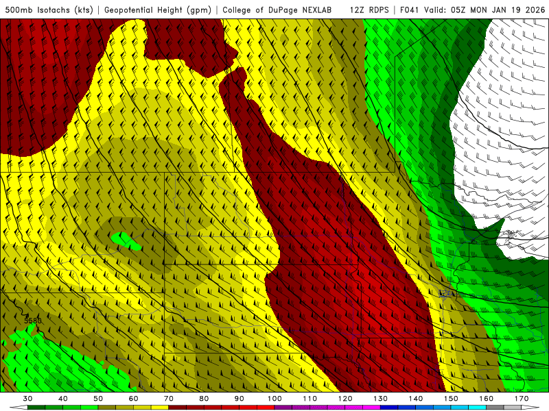549x411 pixels.
Task: Click the '150' legend scale value
Action: pos(452,399)
